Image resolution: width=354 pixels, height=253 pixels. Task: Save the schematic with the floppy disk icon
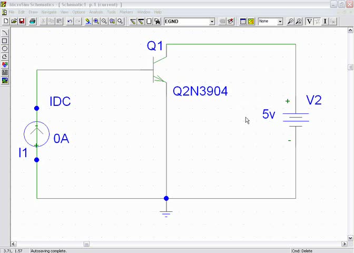tap(22, 21)
